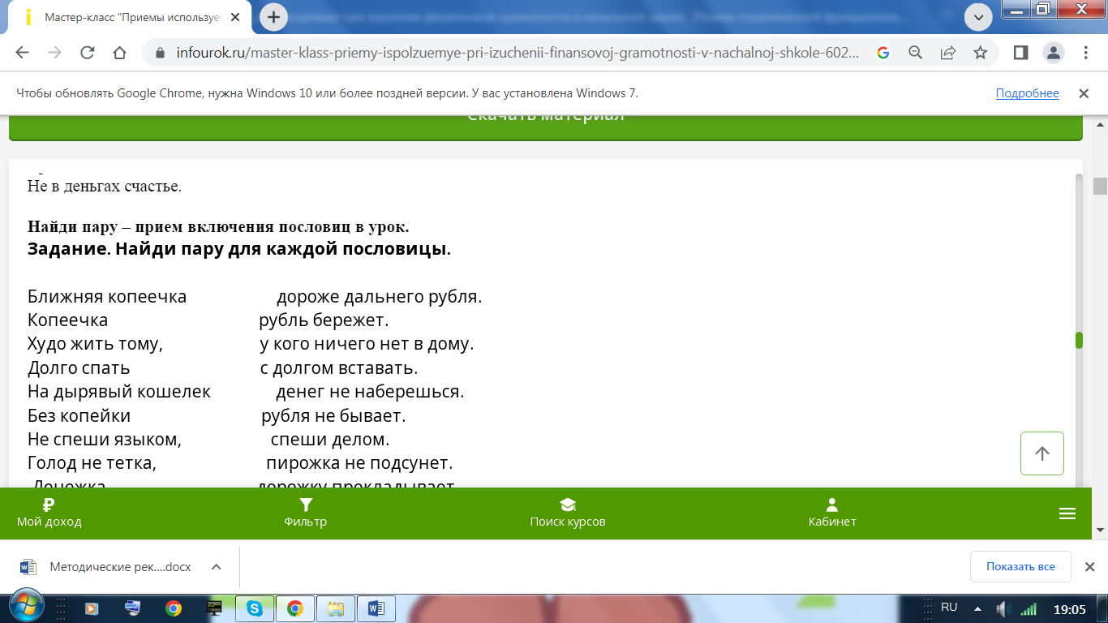Switch to Word from the taskbar
The height and width of the screenshot is (623, 1108).
376,608
